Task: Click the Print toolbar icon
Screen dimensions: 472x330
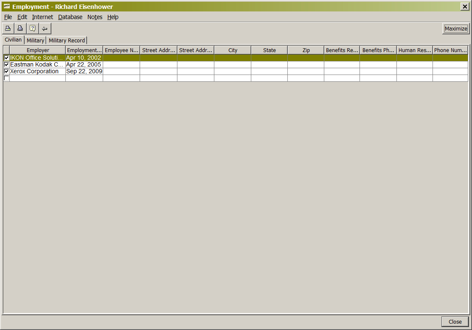Action: 8,28
